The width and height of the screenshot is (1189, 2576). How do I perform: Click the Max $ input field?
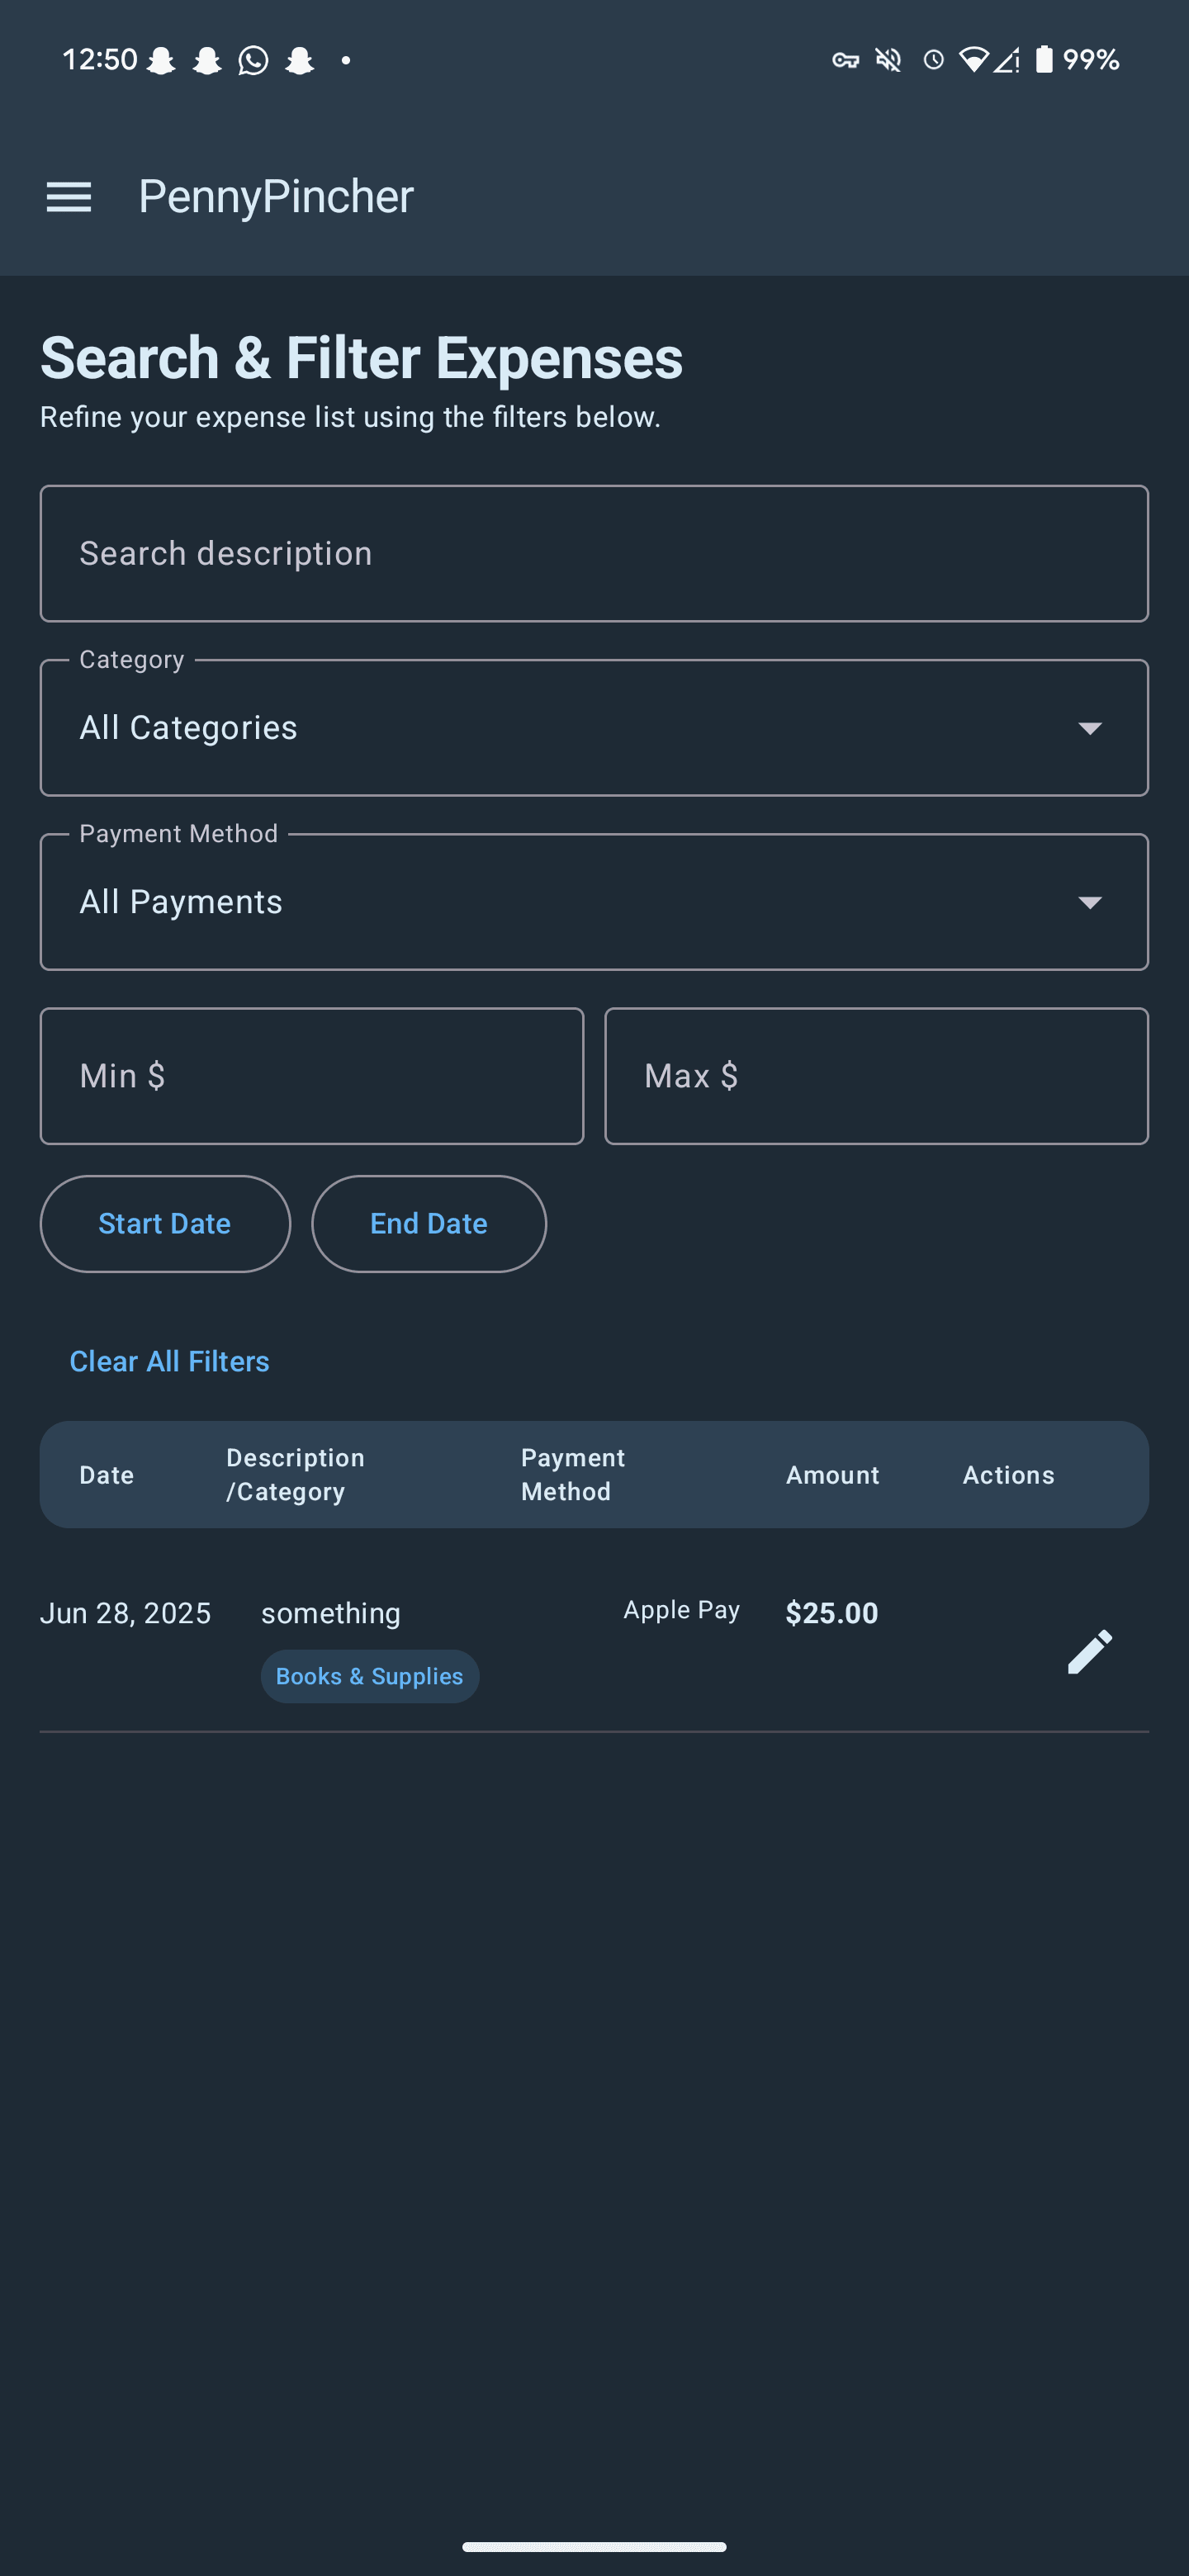[x=876, y=1076]
